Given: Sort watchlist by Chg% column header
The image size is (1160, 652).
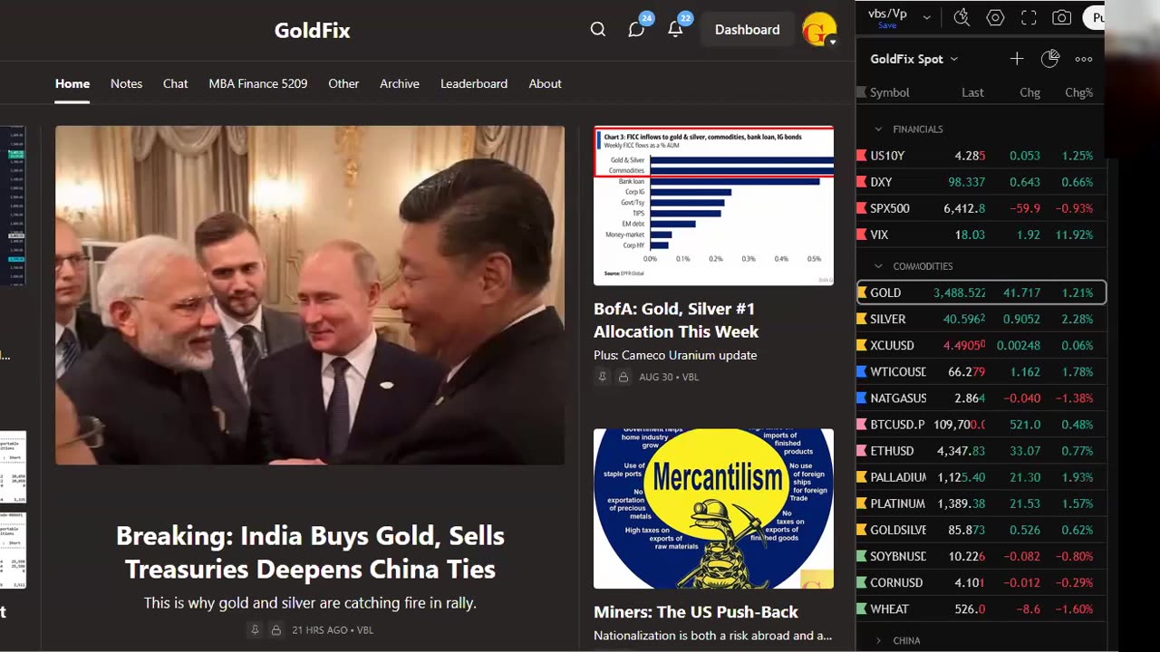Looking at the screenshot, I should 1078,92.
